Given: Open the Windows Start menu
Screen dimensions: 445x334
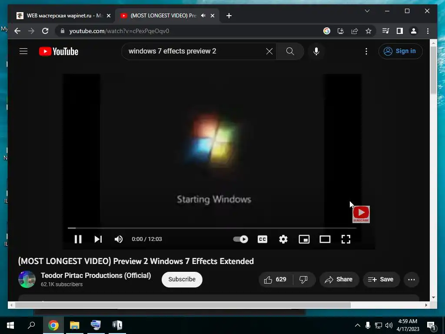Looking at the screenshot, I should pyautogui.click(x=10, y=325).
